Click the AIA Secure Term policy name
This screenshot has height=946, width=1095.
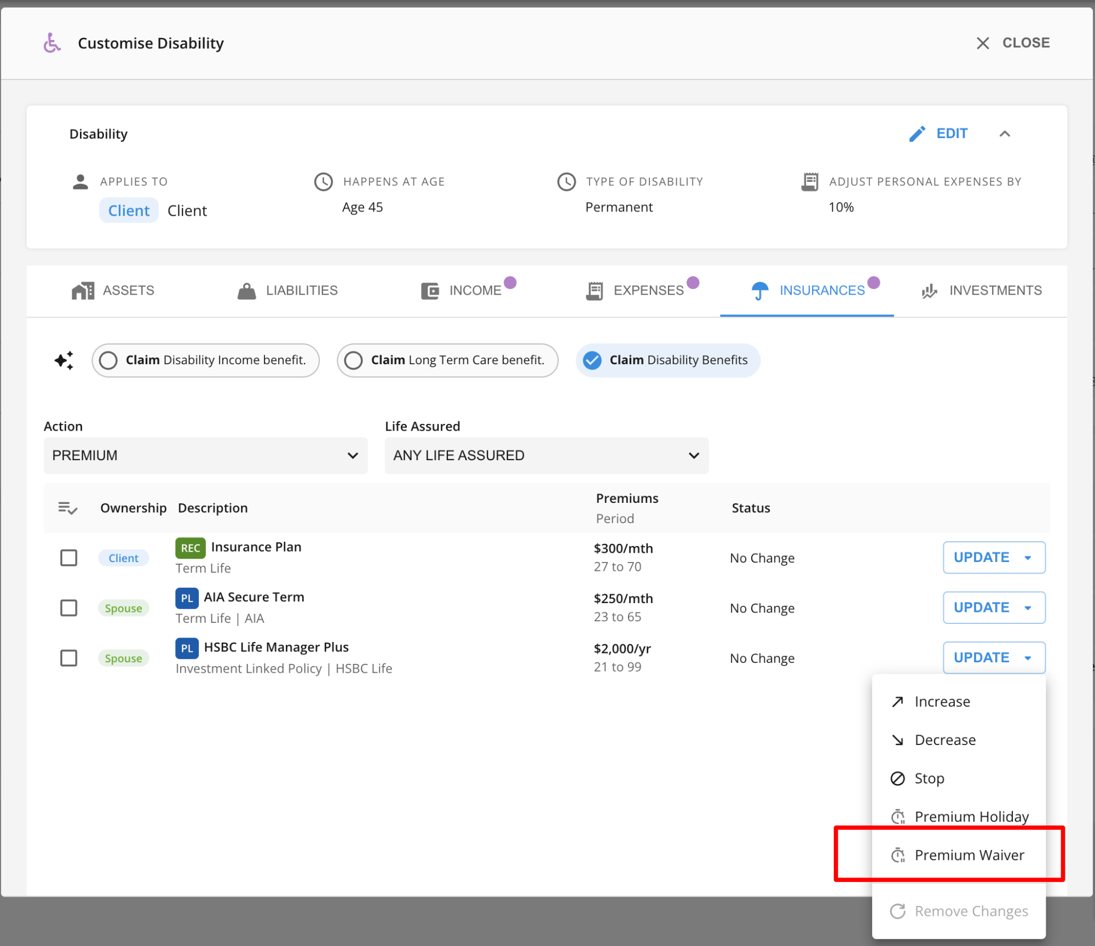(x=254, y=597)
